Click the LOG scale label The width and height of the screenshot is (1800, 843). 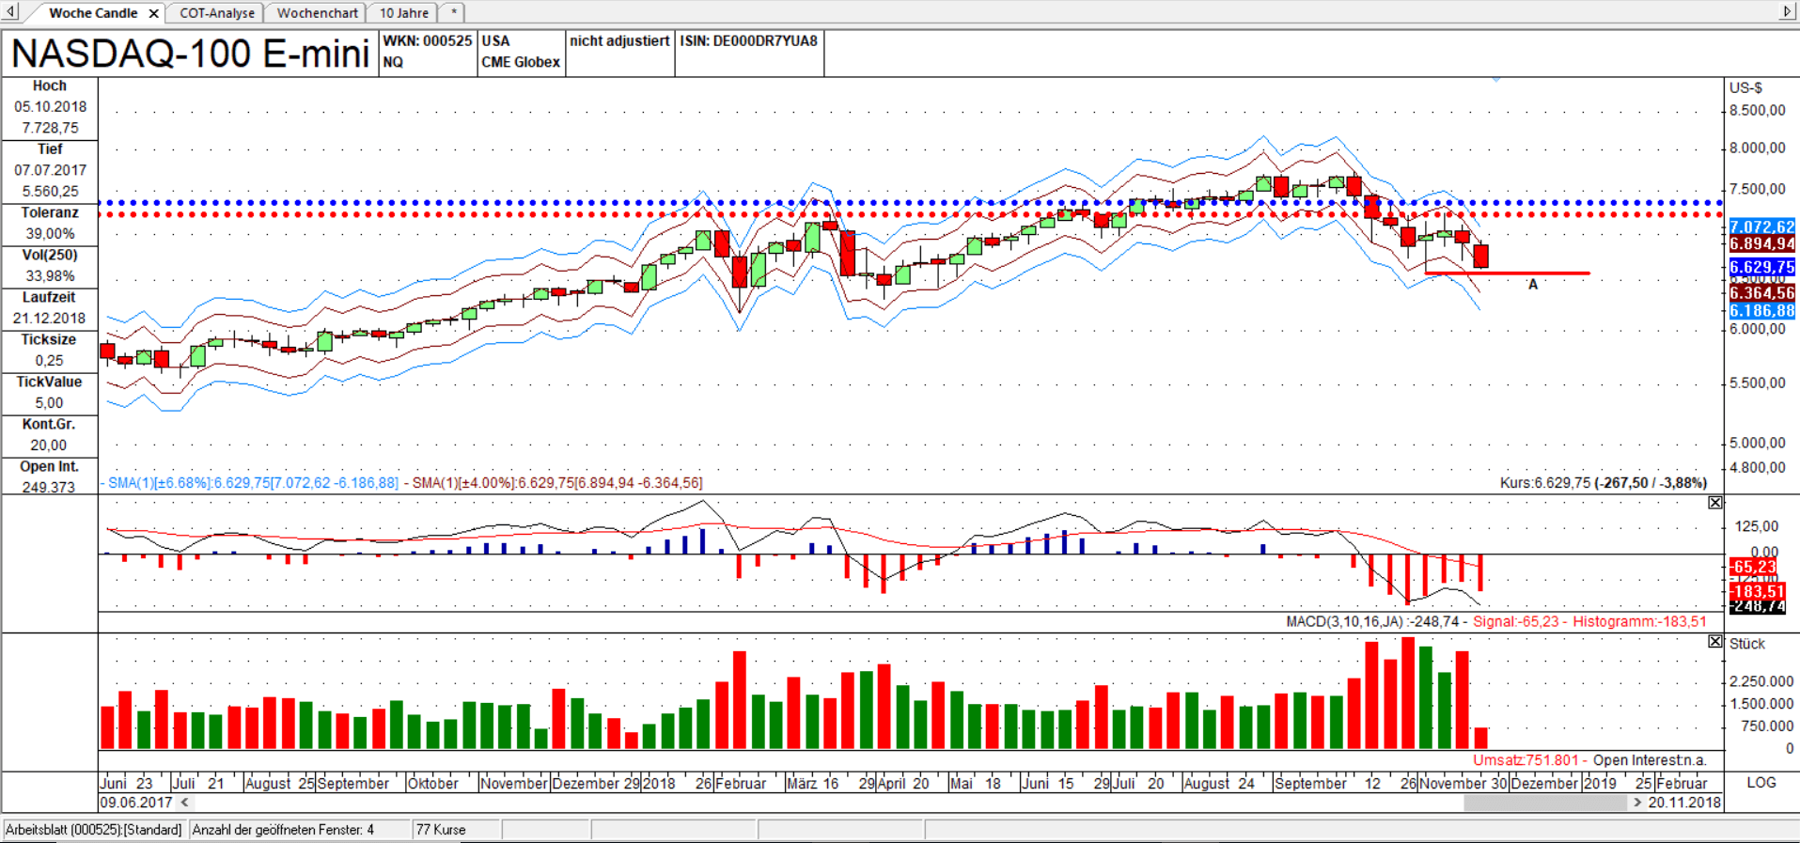pos(1761,782)
